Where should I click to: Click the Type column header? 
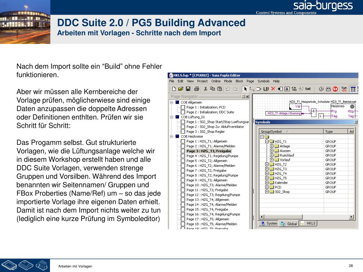tap(335, 131)
